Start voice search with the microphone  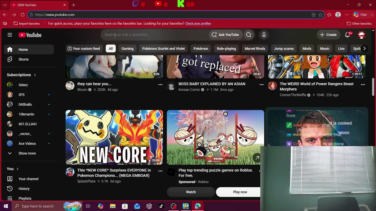click(x=264, y=35)
